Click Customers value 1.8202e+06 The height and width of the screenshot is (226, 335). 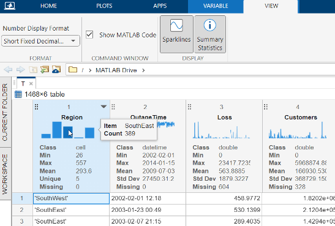(x=299, y=198)
